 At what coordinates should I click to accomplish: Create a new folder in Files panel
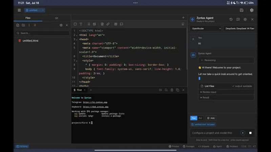coord(23,25)
